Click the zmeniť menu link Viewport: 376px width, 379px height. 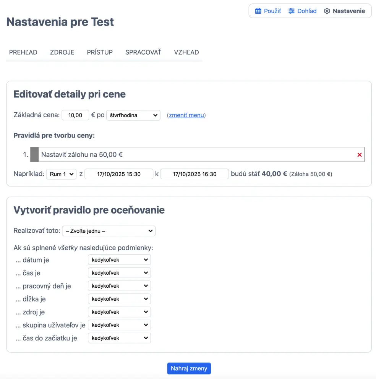pyautogui.click(x=186, y=115)
